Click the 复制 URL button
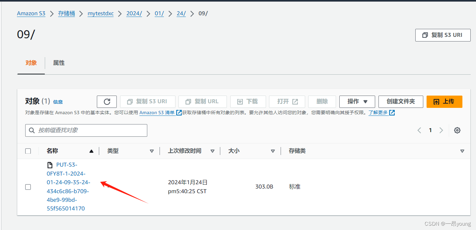 point(203,102)
